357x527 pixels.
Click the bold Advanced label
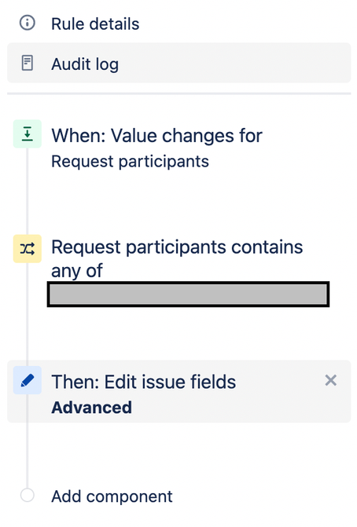pos(91,408)
